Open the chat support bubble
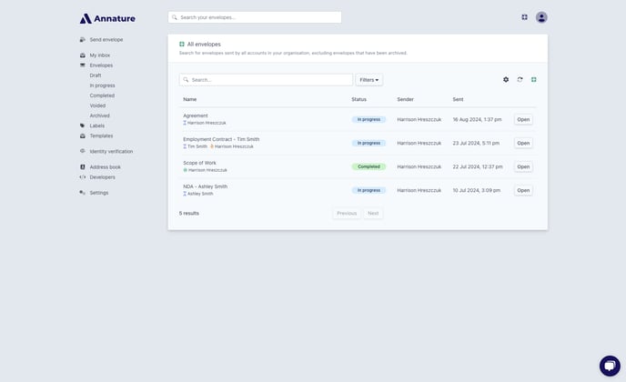The image size is (626, 382). click(610, 366)
